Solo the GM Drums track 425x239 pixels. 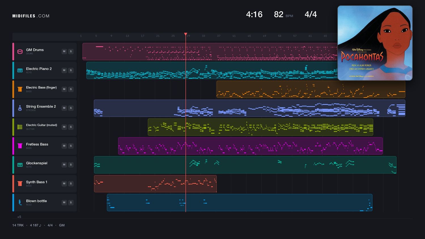(x=71, y=51)
